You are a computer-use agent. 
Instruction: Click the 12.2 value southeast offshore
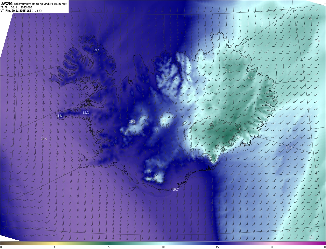(x=289, y=148)
